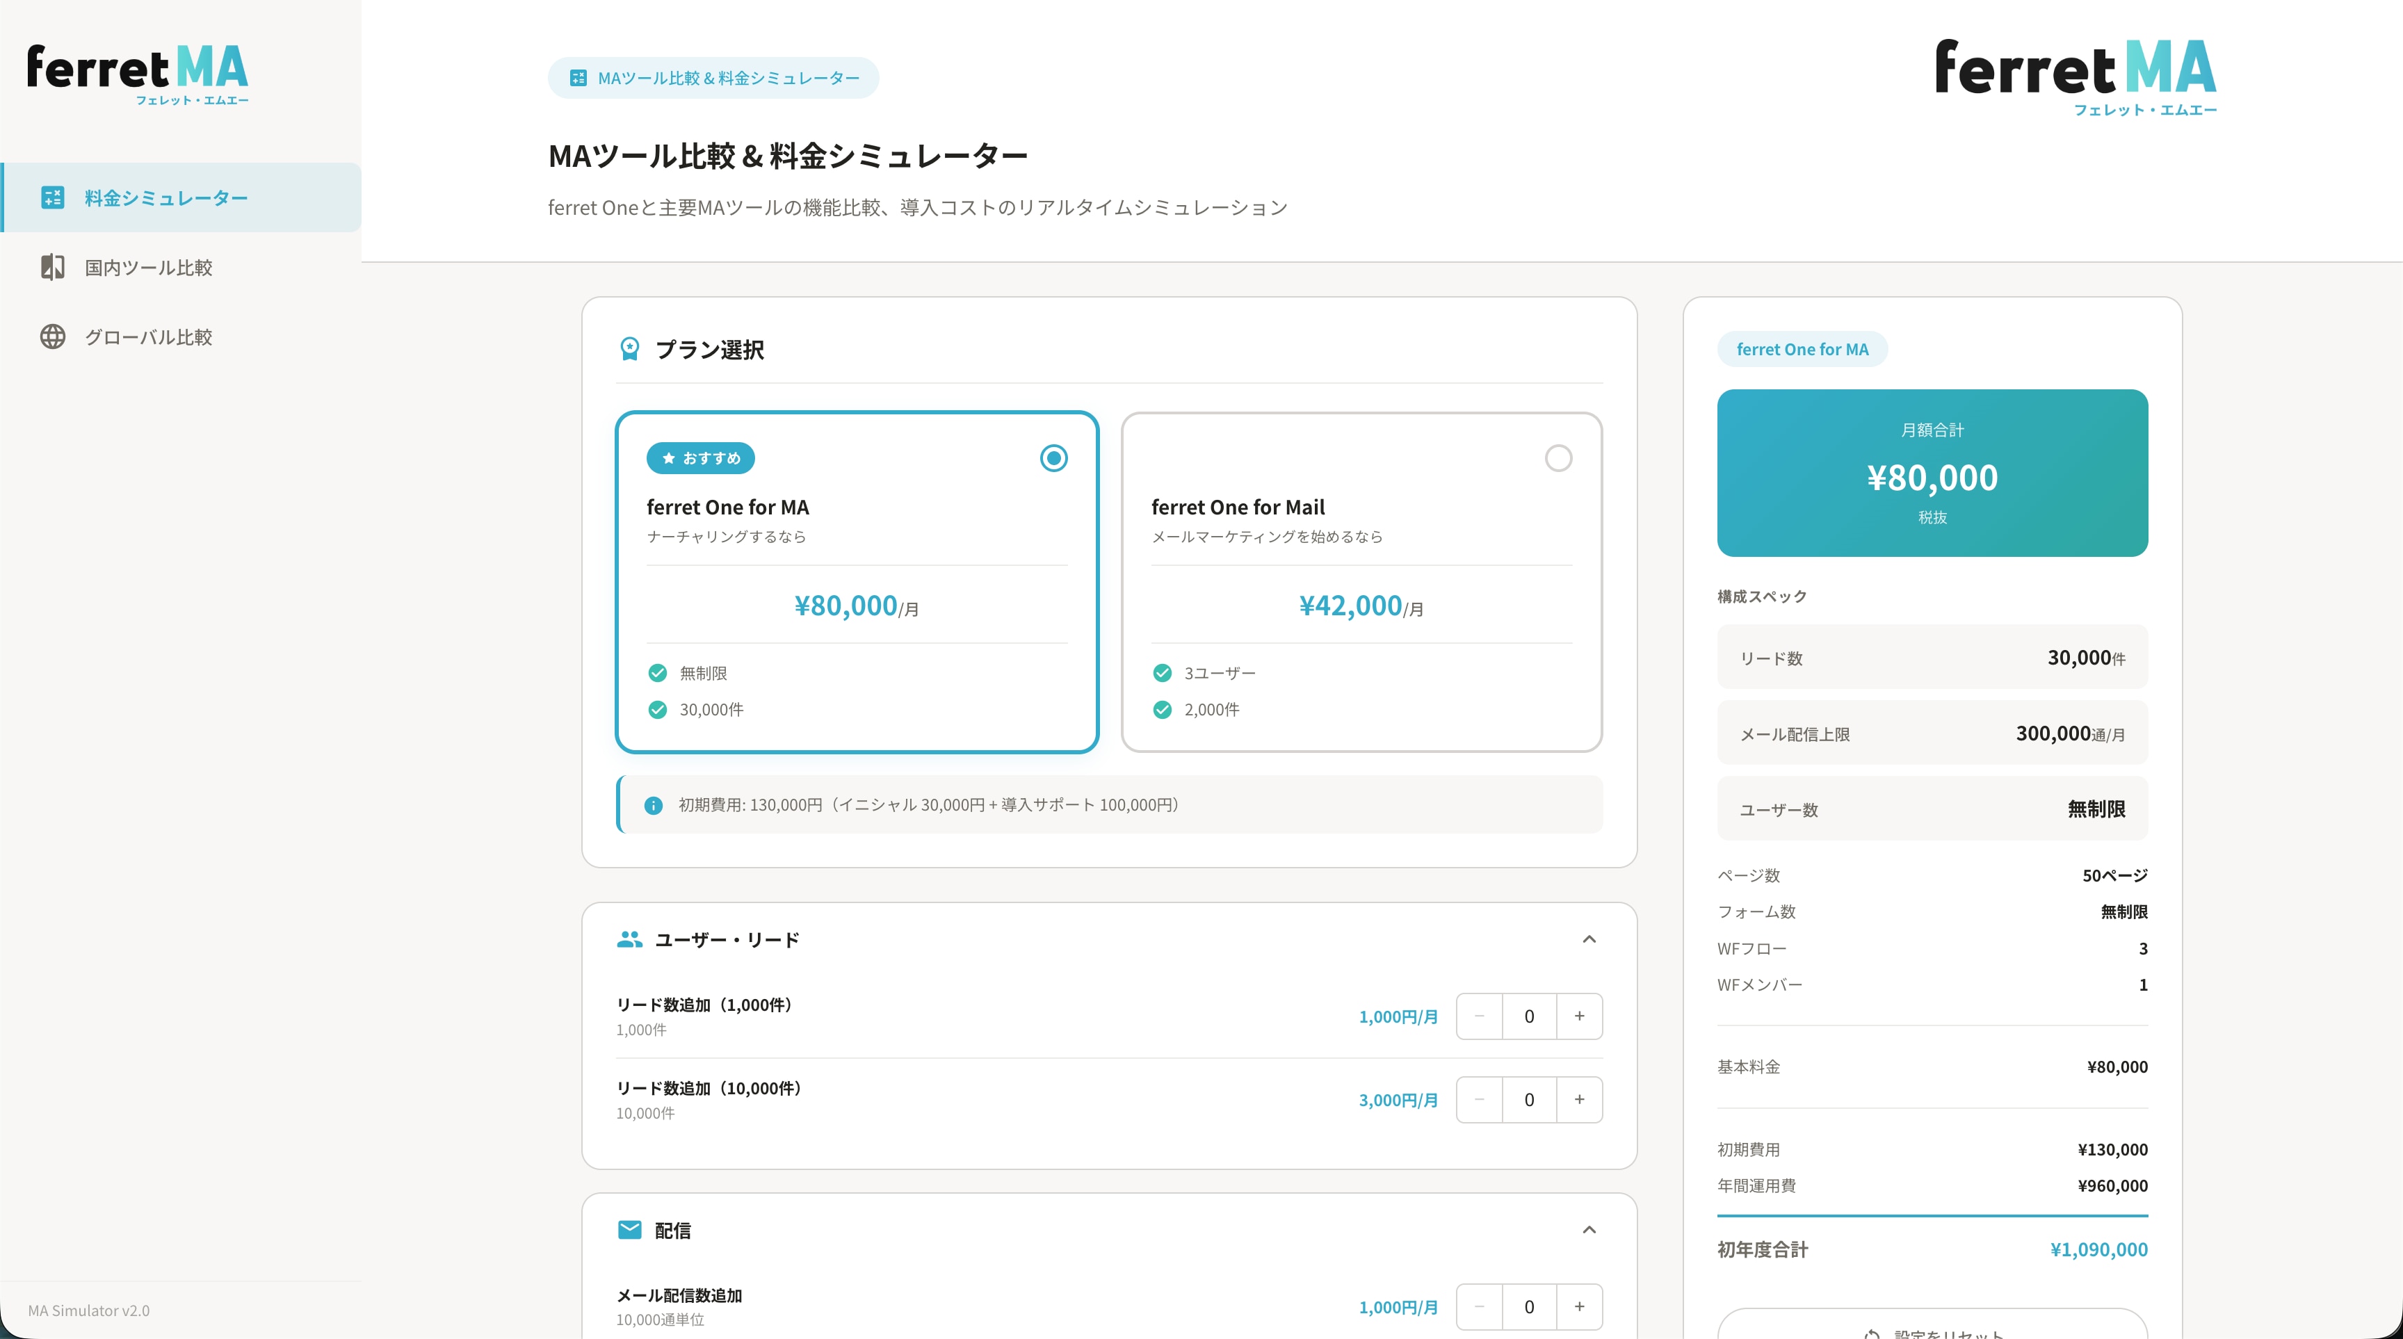This screenshot has height=1339, width=2403.
Task: Click the globe icon for グローバル比較
Action: tap(53, 336)
